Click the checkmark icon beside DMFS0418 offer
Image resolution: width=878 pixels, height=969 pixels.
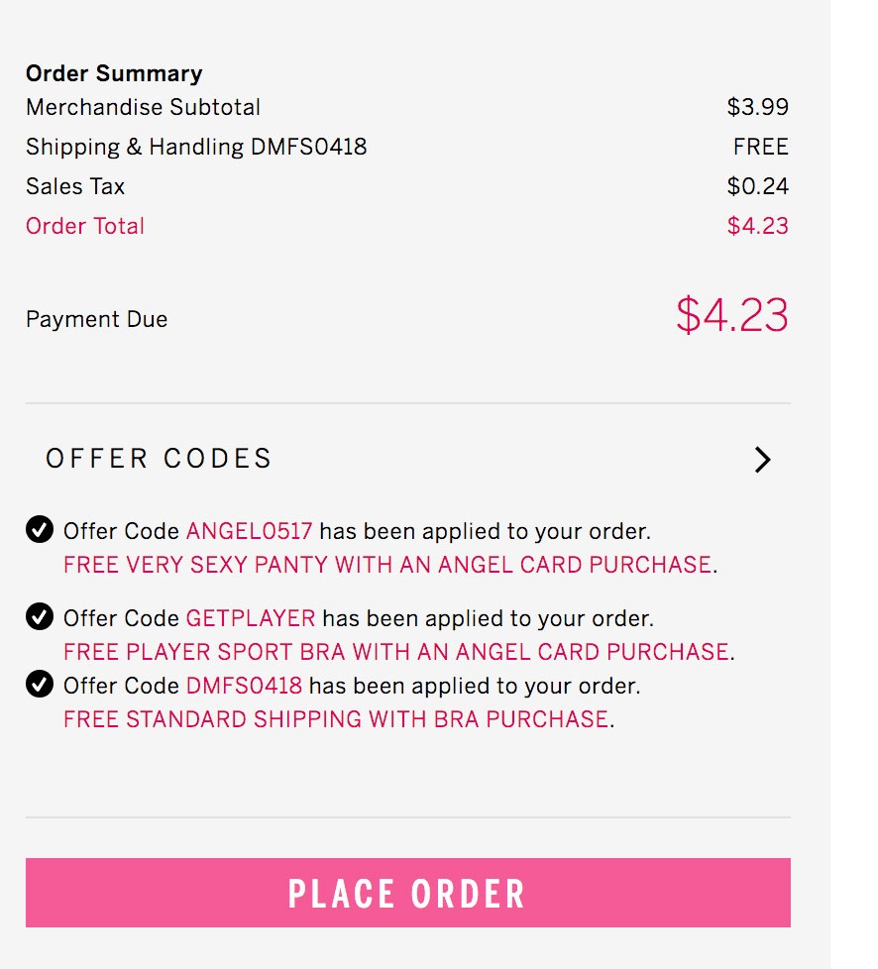pos(40,684)
